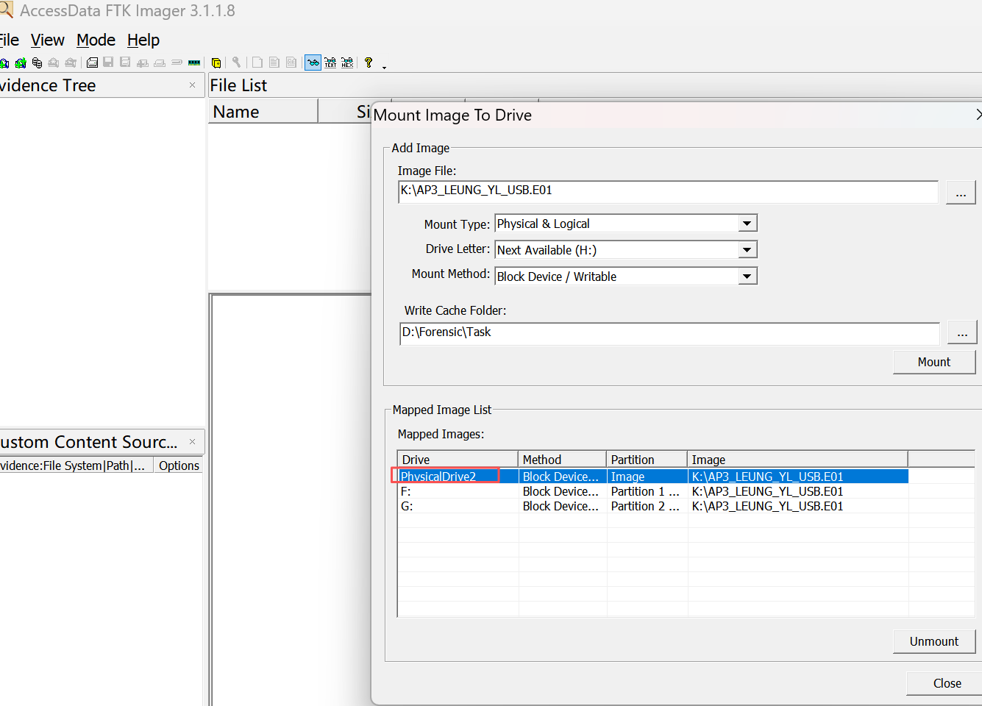This screenshot has width=982, height=706.
Task: Expand the Drive Letter dropdown
Action: point(747,250)
